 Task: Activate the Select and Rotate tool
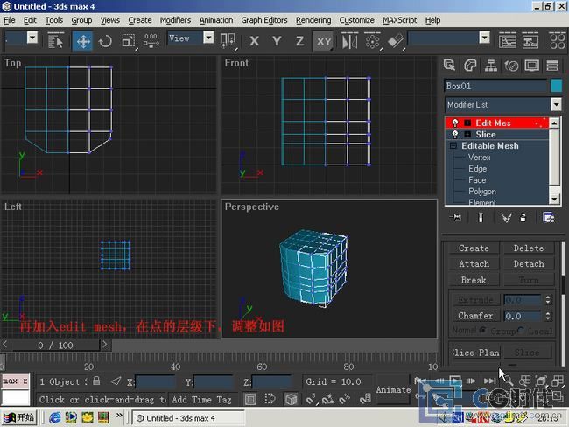pyautogui.click(x=105, y=41)
